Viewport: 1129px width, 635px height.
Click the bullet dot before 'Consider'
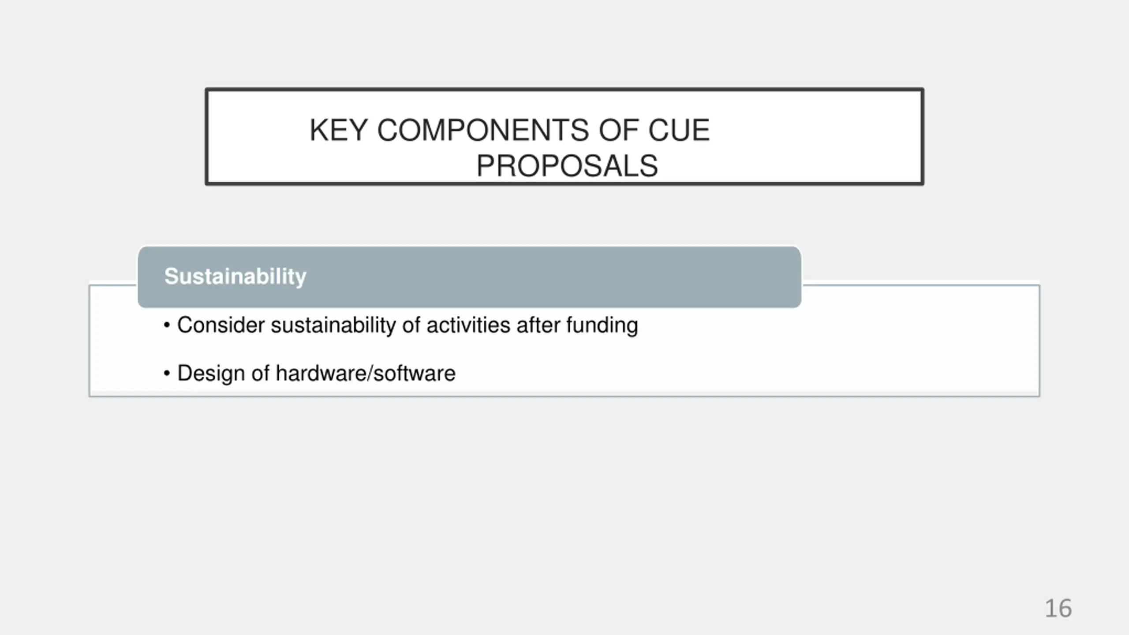click(166, 326)
